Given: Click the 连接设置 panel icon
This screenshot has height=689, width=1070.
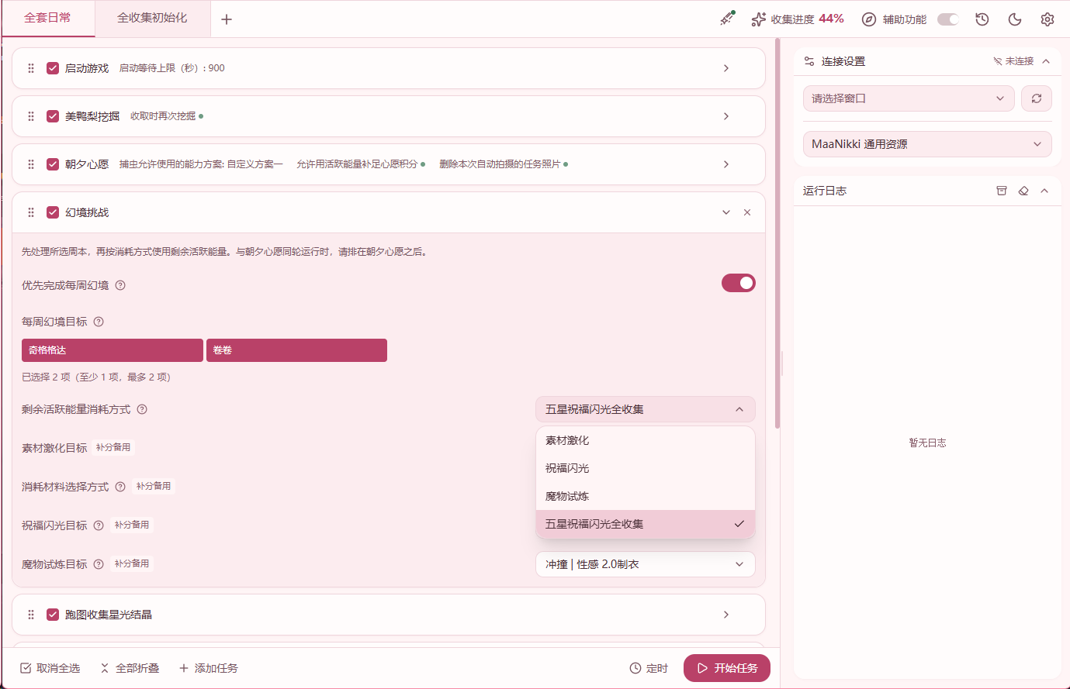Looking at the screenshot, I should pyautogui.click(x=809, y=61).
